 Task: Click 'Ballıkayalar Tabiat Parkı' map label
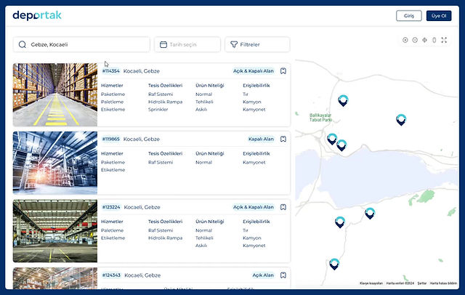(x=320, y=118)
